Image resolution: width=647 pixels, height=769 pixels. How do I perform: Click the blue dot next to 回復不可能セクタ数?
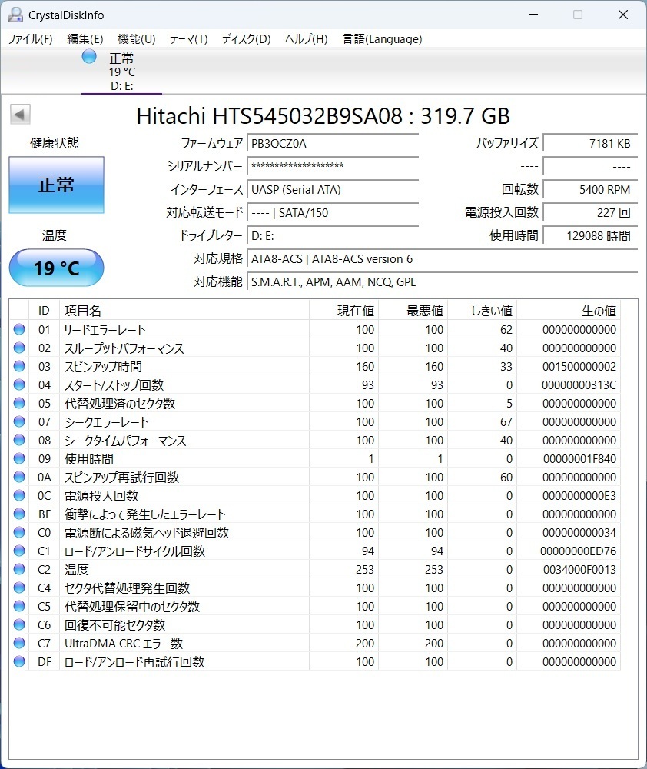click(x=19, y=624)
